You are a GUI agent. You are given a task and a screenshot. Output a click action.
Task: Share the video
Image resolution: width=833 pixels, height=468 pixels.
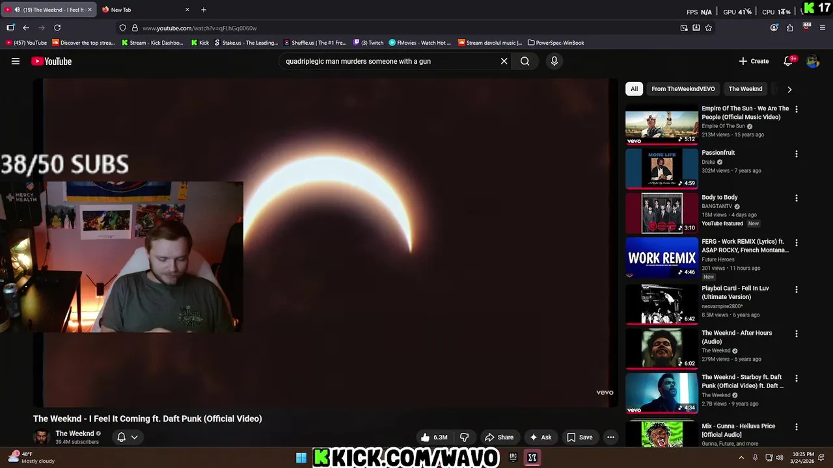[499, 437]
